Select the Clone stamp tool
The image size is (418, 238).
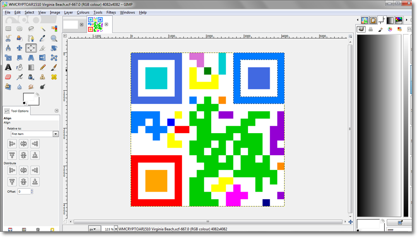(43, 77)
